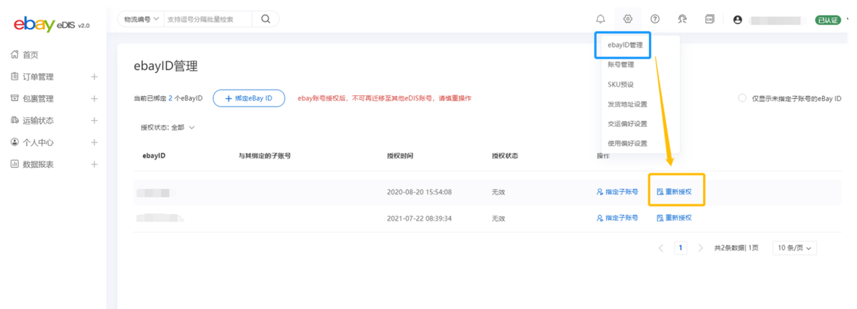Click the person icon beside 个人中心
This screenshot has width=857, height=309.
[x=15, y=142]
